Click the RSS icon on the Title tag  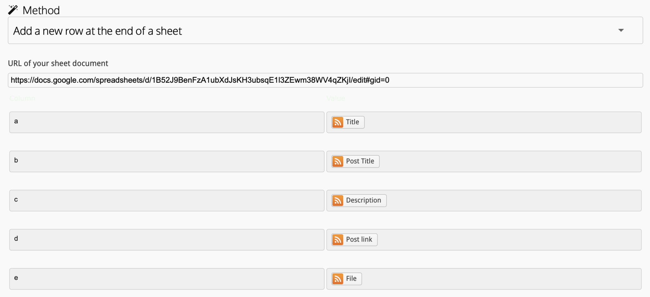click(337, 122)
